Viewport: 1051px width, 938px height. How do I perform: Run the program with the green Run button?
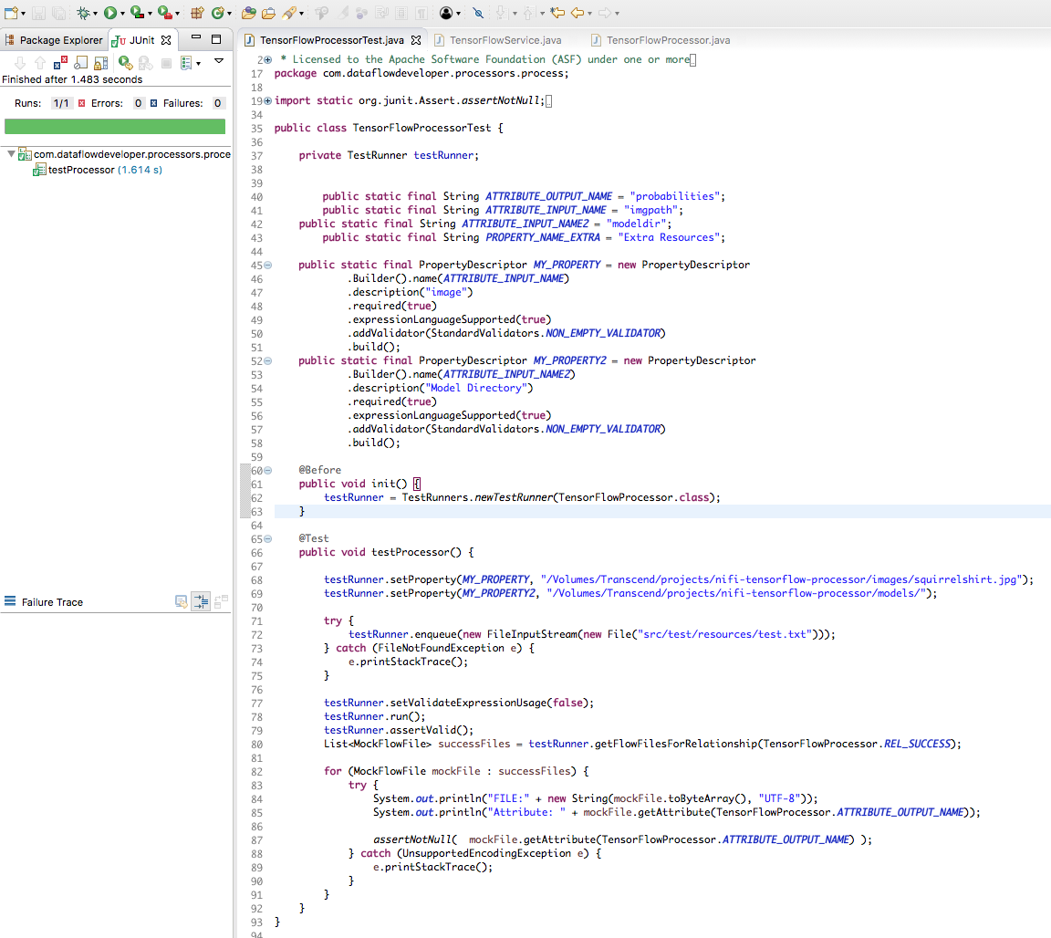109,13
